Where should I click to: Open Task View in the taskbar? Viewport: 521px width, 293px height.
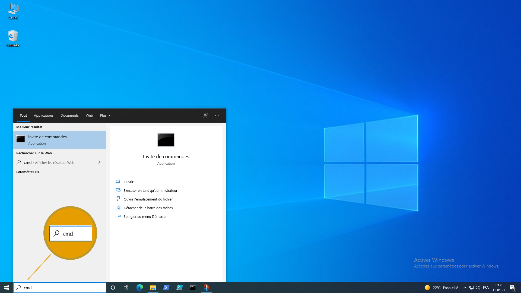coord(126,288)
